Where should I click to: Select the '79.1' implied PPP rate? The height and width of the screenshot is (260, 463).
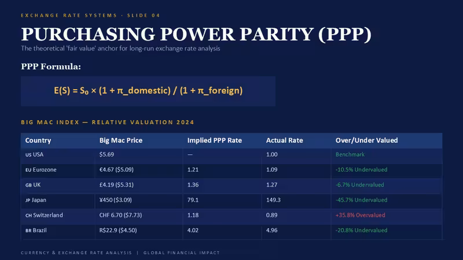(193, 200)
